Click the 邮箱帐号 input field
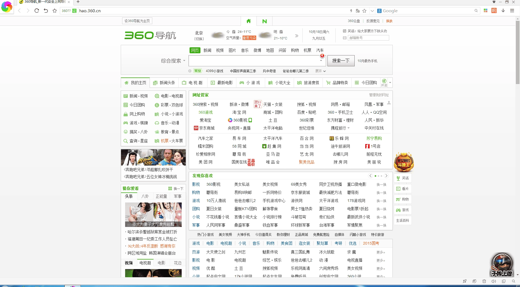This screenshot has width=520, height=287. [369, 38]
